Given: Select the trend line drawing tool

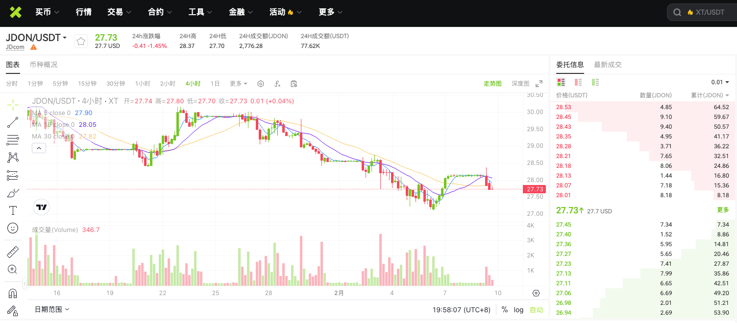Looking at the screenshot, I should 12,122.
